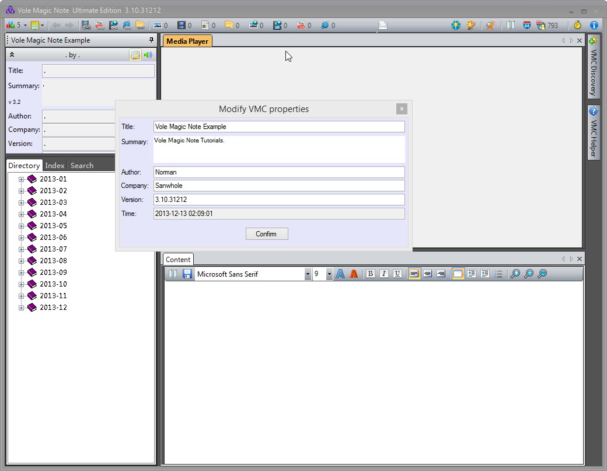Click the stopwatch timer icon
This screenshot has width=607, height=471.
pyautogui.click(x=577, y=25)
